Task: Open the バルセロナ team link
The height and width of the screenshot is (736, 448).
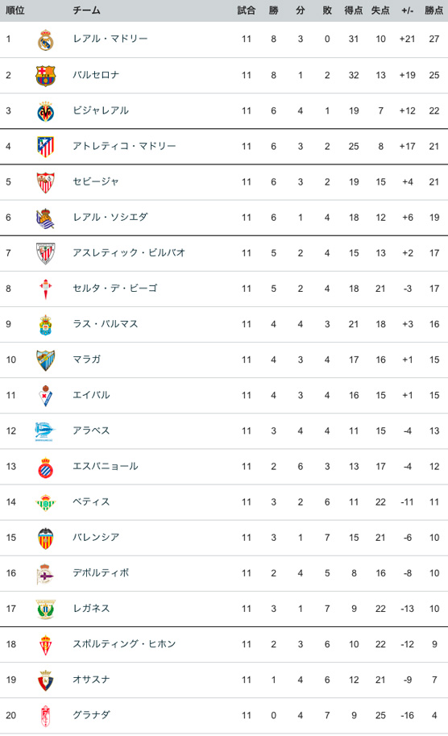Action: coord(96,75)
